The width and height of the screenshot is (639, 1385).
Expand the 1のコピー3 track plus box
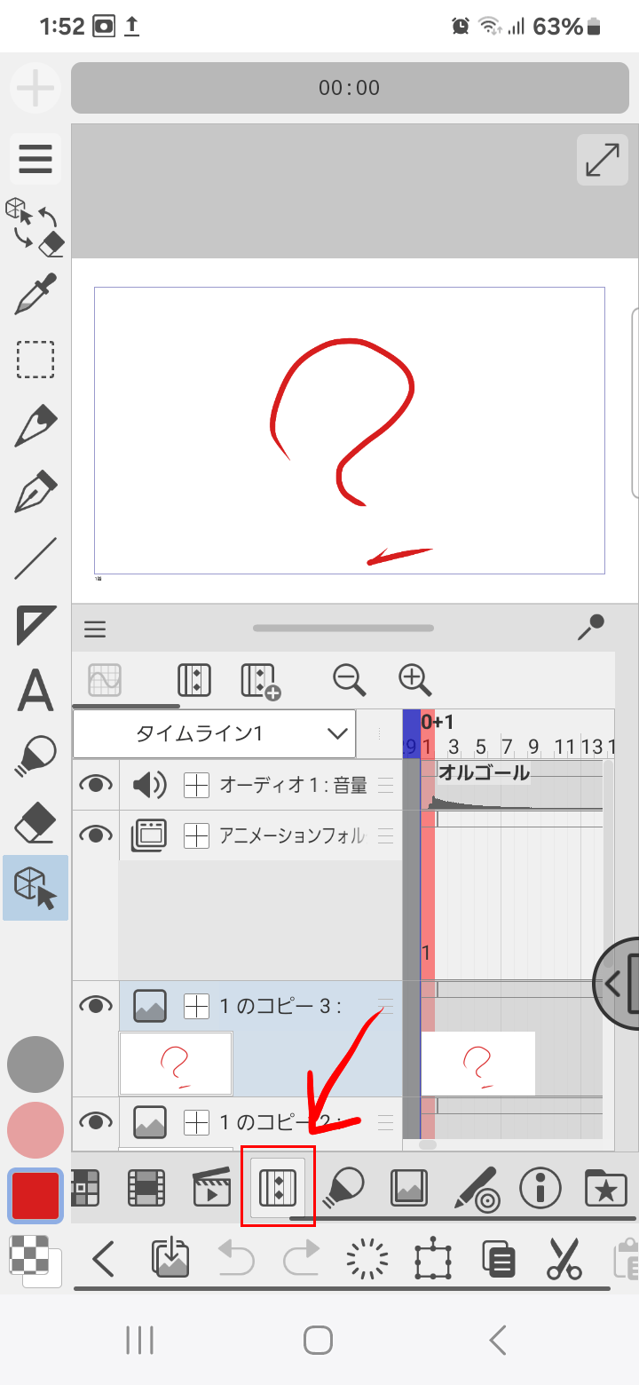pos(196,1006)
